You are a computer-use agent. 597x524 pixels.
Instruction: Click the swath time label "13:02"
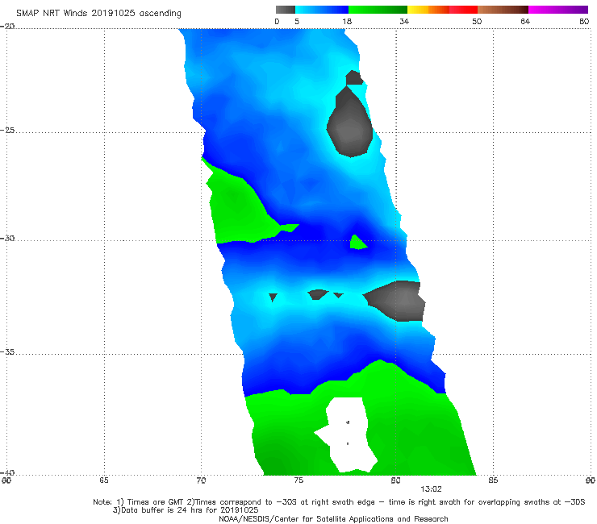point(431,489)
